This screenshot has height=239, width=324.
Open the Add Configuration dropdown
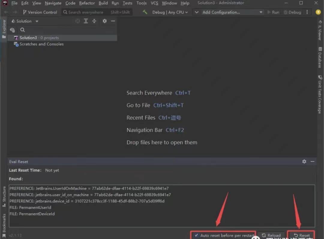(x=232, y=12)
